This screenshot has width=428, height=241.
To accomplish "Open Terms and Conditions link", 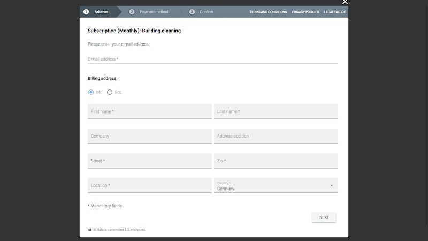I will (x=268, y=12).
